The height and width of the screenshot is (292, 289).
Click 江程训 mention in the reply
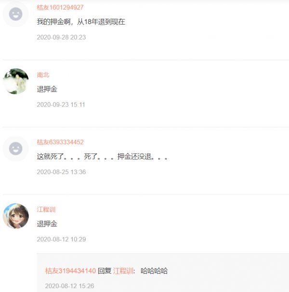click(123, 271)
